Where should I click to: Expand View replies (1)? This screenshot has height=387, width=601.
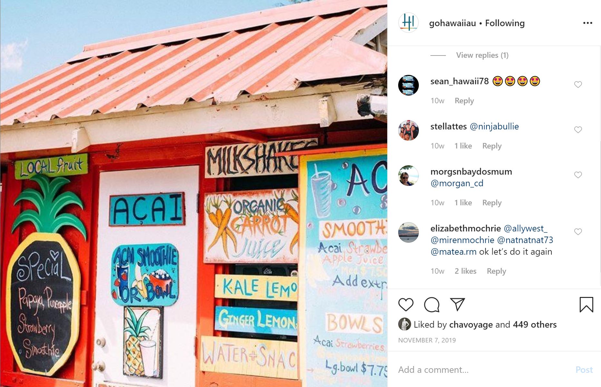coord(482,55)
